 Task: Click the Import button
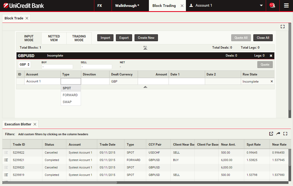(x=105, y=38)
